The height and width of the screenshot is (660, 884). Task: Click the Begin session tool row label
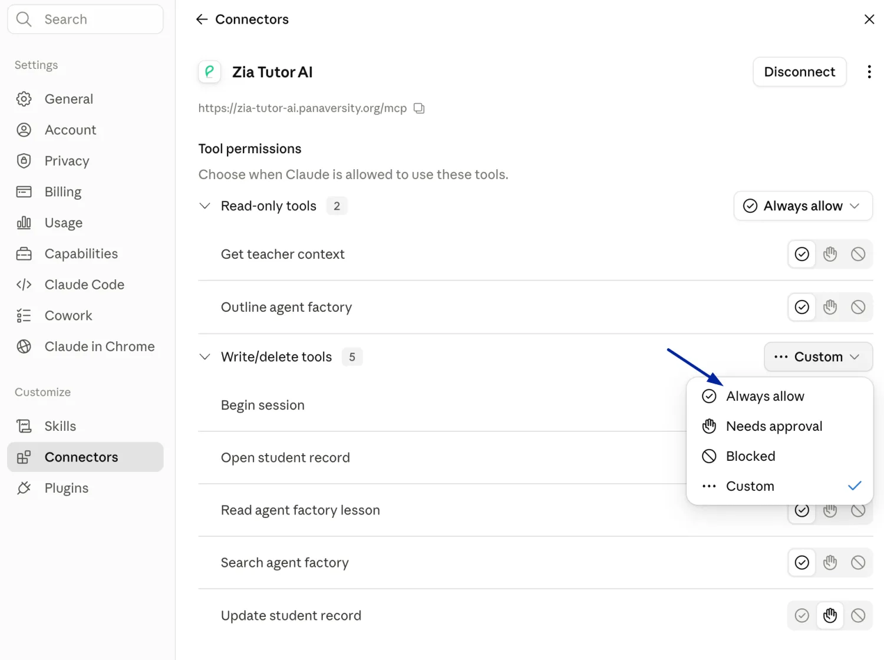pos(263,405)
